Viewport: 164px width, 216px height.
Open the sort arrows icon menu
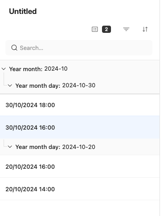(145, 29)
